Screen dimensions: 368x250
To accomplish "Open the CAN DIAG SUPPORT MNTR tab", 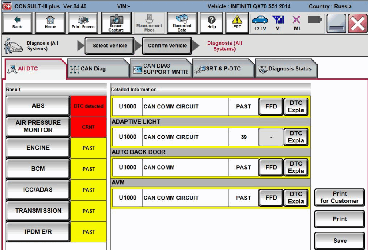I will coord(161,69).
